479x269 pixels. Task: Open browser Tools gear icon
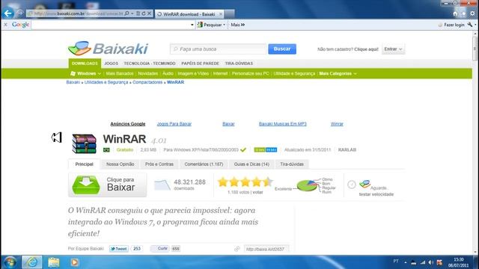click(472, 13)
